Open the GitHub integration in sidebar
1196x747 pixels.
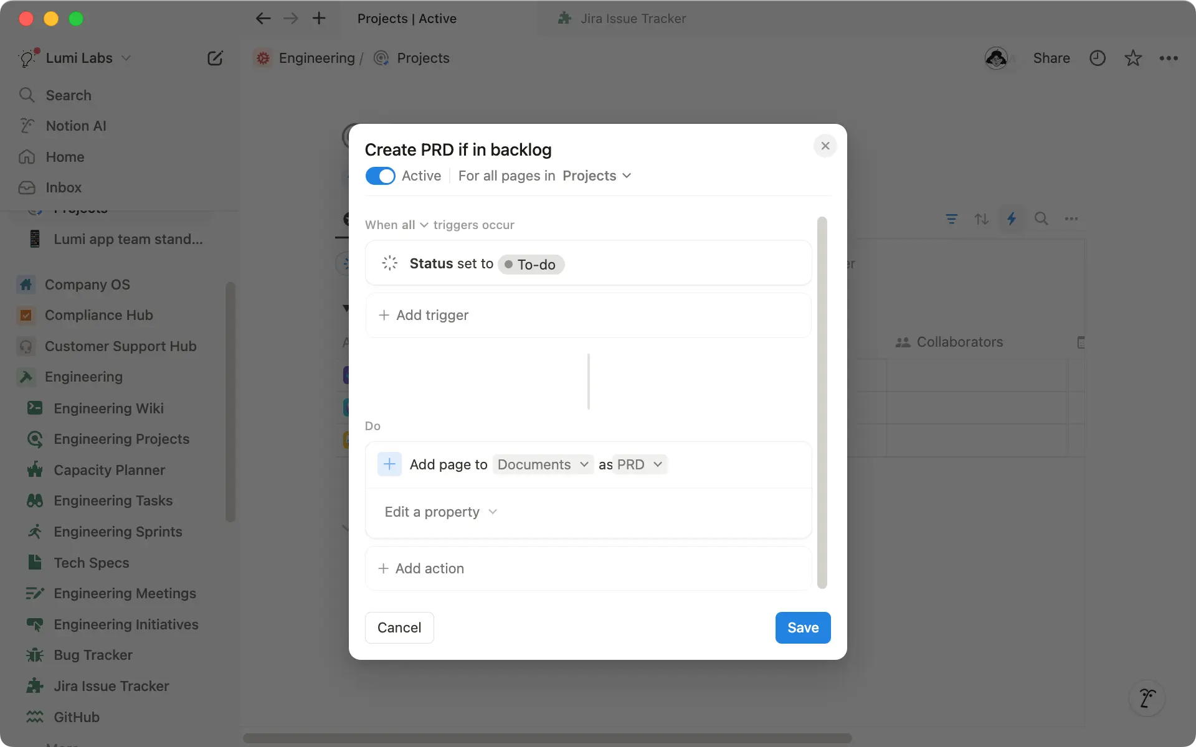[x=75, y=716]
